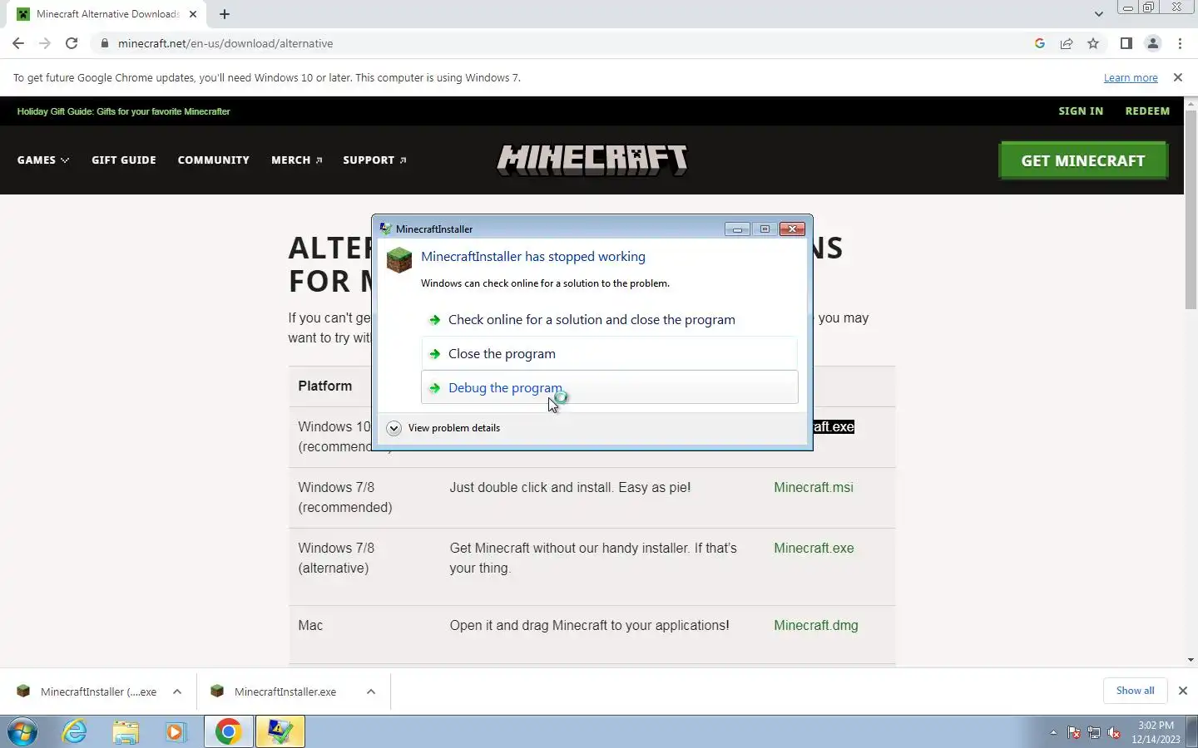Image resolution: width=1198 pixels, height=748 pixels.
Task: Open Windows Media Player from taskbar
Action: point(176,732)
